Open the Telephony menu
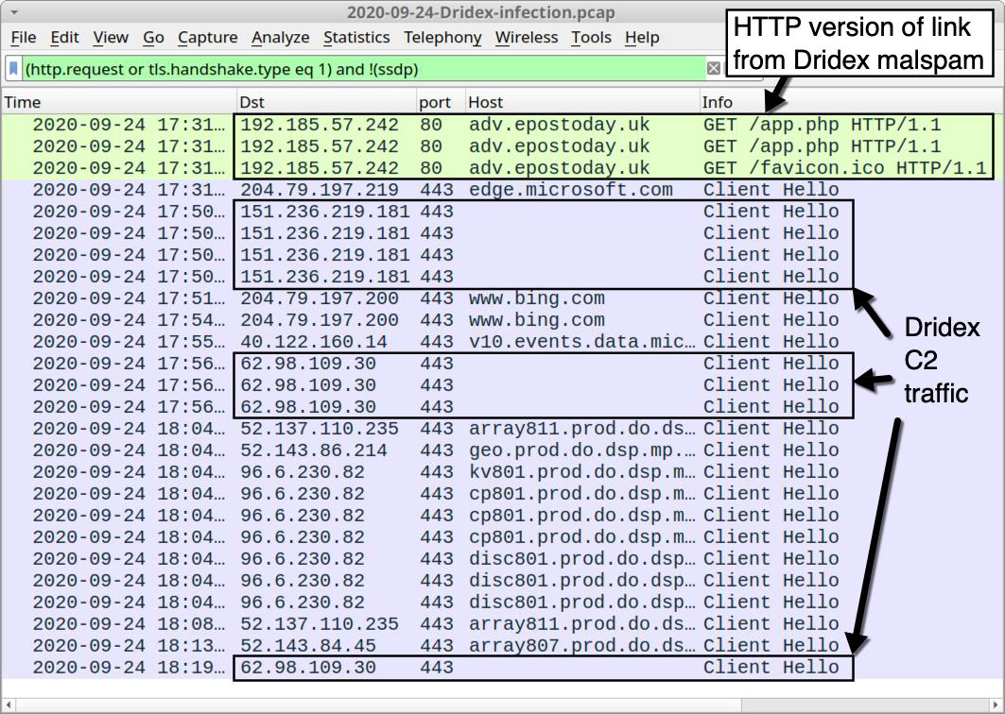Image resolution: width=1005 pixels, height=714 pixels. pyautogui.click(x=442, y=38)
